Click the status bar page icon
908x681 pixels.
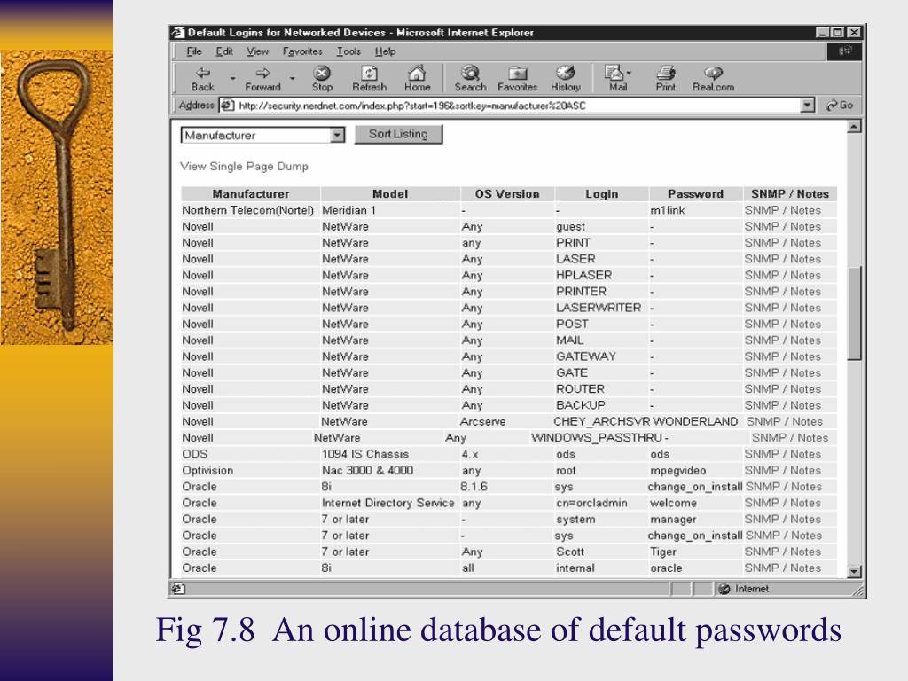click(178, 589)
